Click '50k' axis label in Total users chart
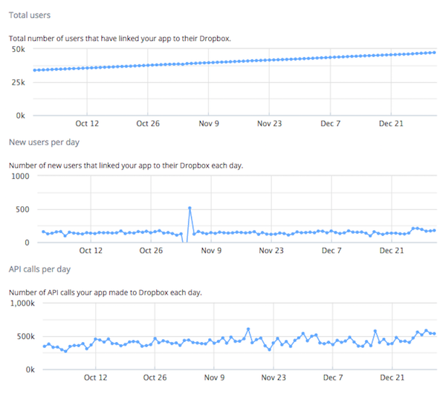Image resolution: width=446 pixels, height=394 pixels. [18, 50]
